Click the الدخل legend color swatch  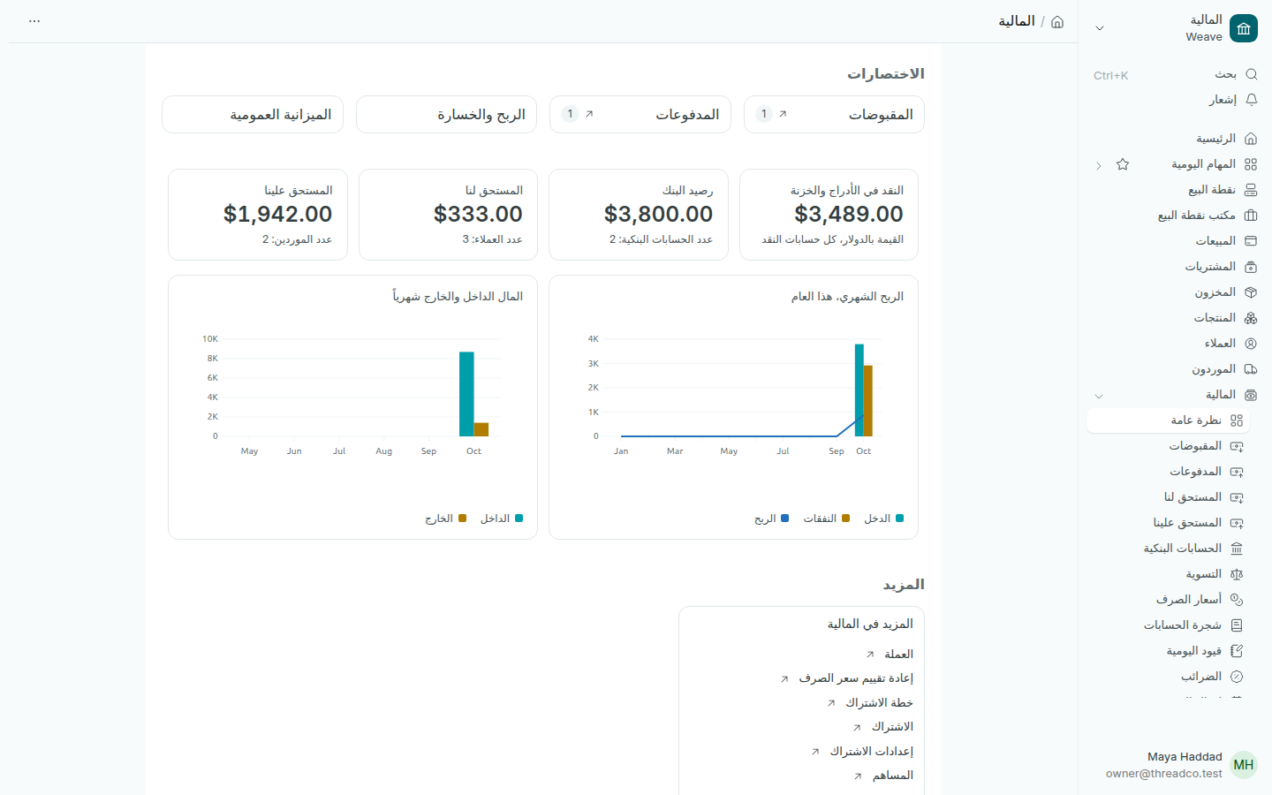pyautogui.click(x=899, y=519)
